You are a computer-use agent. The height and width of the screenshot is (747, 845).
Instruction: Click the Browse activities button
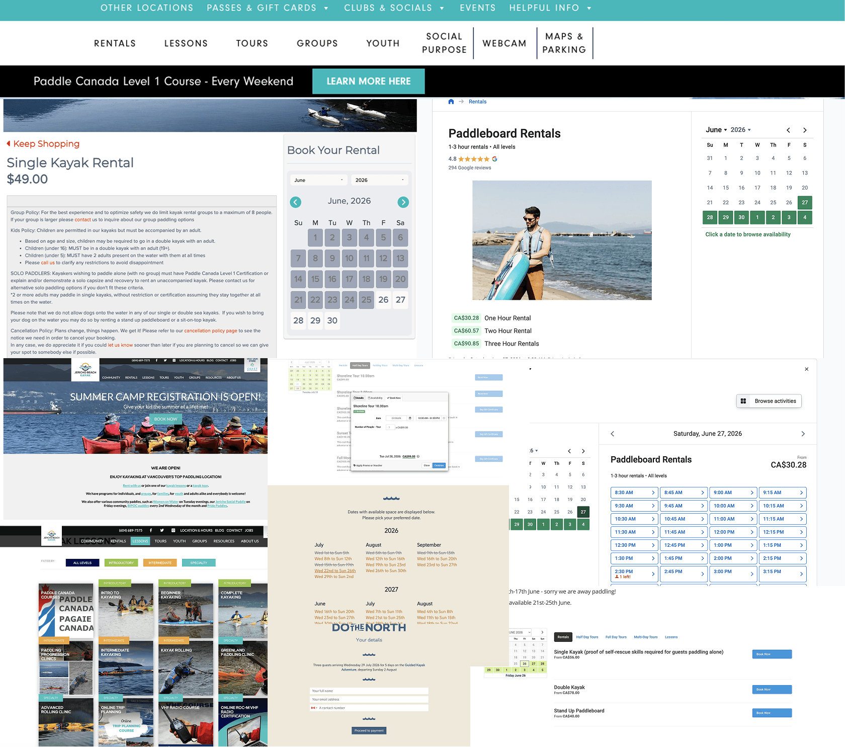(x=769, y=401)
